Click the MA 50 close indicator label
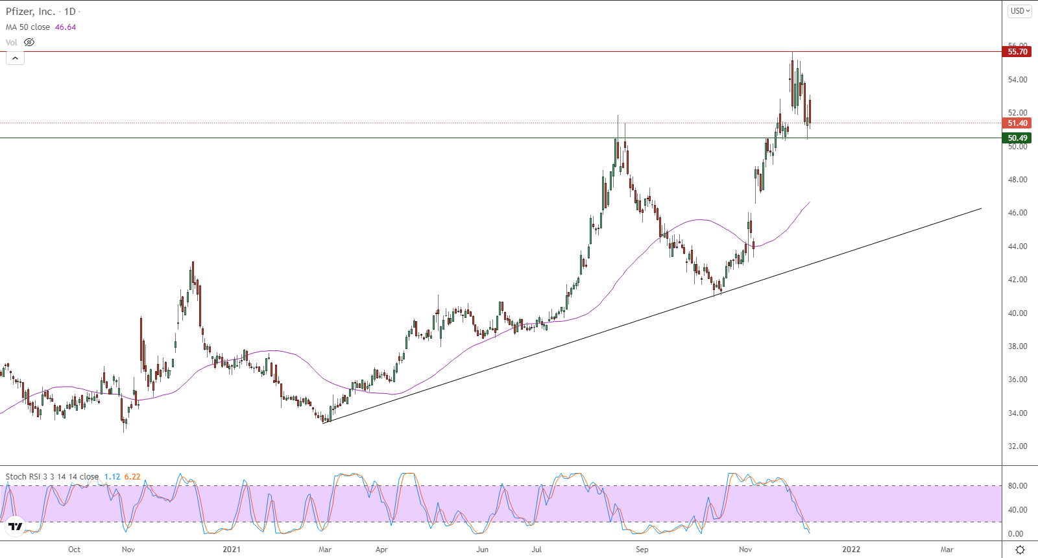This screenshot has height=558, width=1038. click(28, 27)
